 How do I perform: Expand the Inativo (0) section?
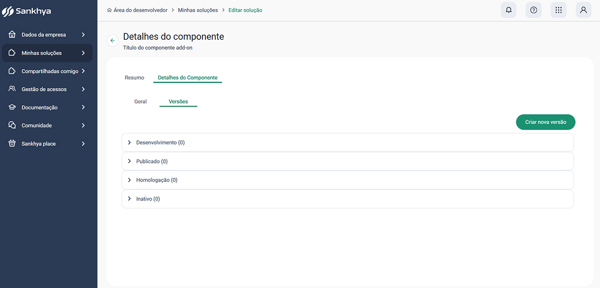point(348,199)
